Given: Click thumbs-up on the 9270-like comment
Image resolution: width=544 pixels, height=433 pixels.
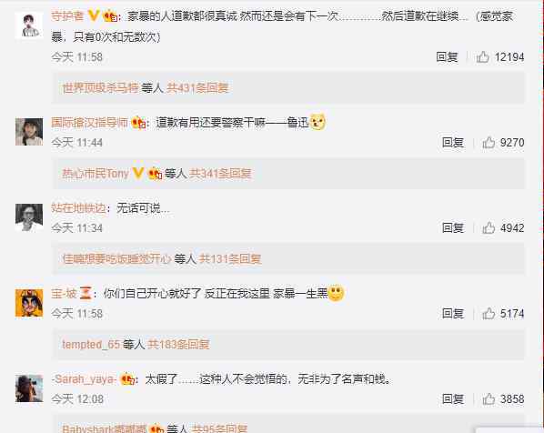Looking at the screenshot, I should pos(489,142).
